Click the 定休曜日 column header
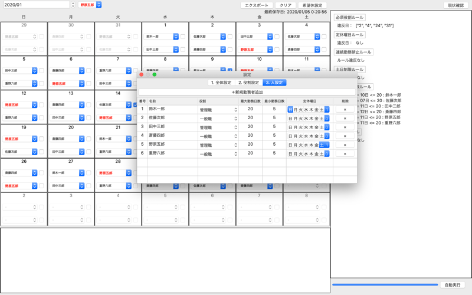This screenshot has width=472, height=295. (309, 101)
